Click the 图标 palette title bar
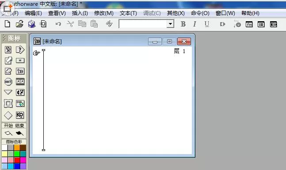Image resolution: width=286 pixels, height=170 pixels. tap(14, 38)
